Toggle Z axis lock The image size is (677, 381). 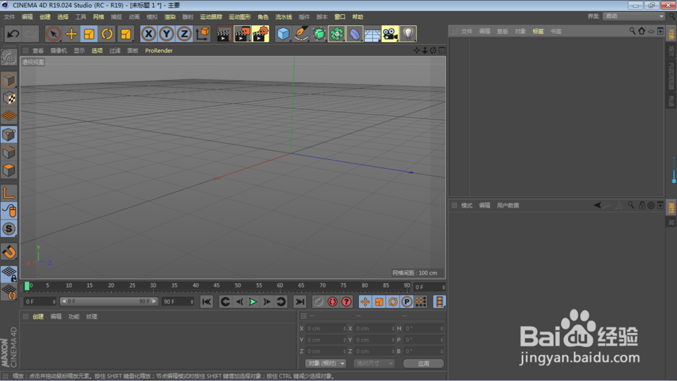click(184, 34)
